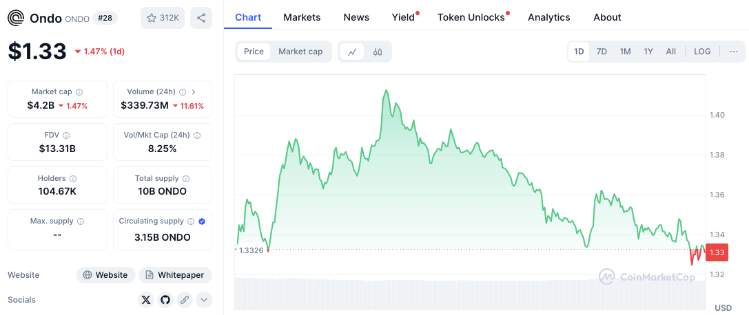
Task: Open the X (Twitter) social link
Action: [146, 301]
